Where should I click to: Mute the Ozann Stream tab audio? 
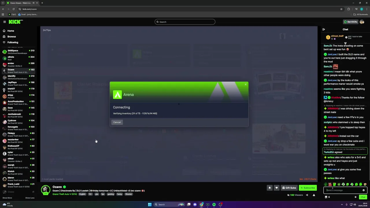34,3
